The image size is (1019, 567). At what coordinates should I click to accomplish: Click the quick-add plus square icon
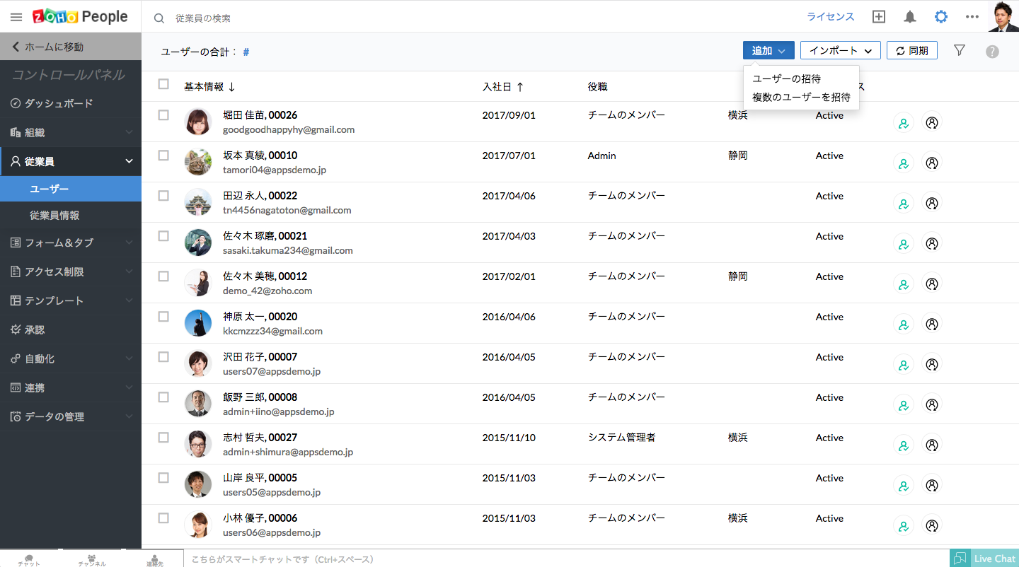click(x=879, y=17)
